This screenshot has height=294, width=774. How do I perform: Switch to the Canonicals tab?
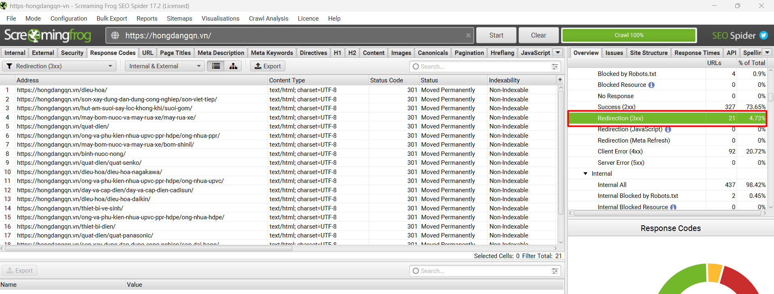click(433, 53)
